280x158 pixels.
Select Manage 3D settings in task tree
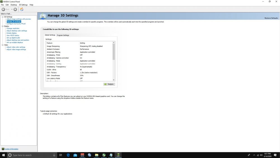14,21
